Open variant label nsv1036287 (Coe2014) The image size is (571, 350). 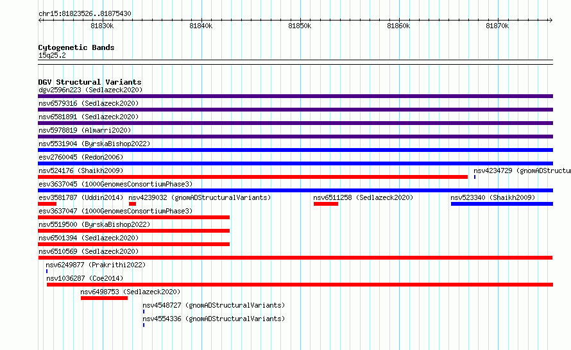coord(85,278)
